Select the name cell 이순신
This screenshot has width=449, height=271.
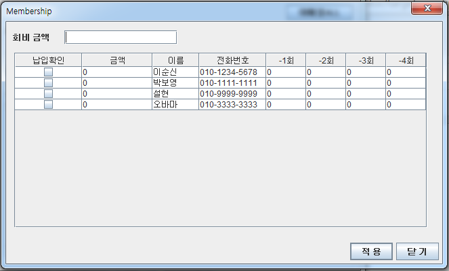[x=175, y=72]
